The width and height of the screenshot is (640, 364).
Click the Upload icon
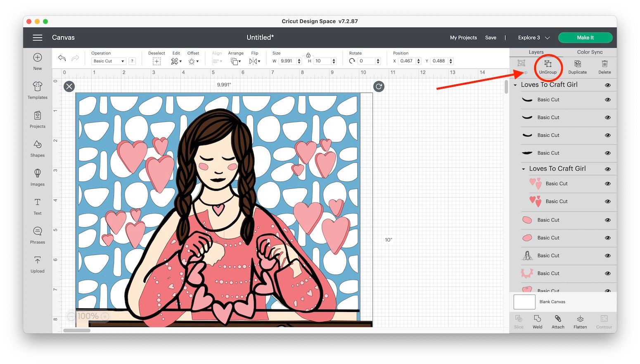pos(38,260)
